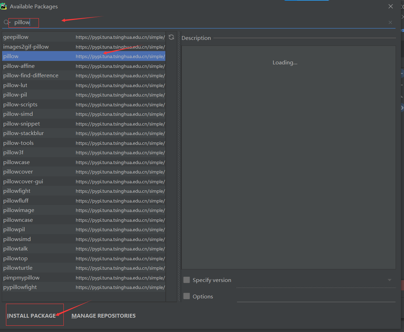Select the pillowturtle package
This screenshot has width=404, height=332.
(x=84, y=268)
